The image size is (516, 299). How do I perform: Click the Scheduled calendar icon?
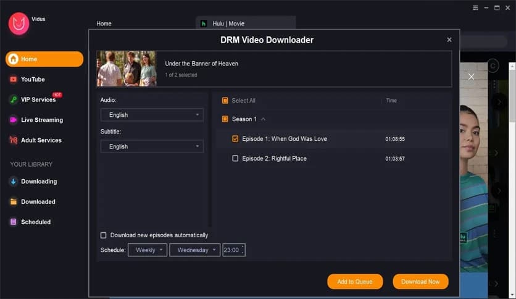[13, 222]
